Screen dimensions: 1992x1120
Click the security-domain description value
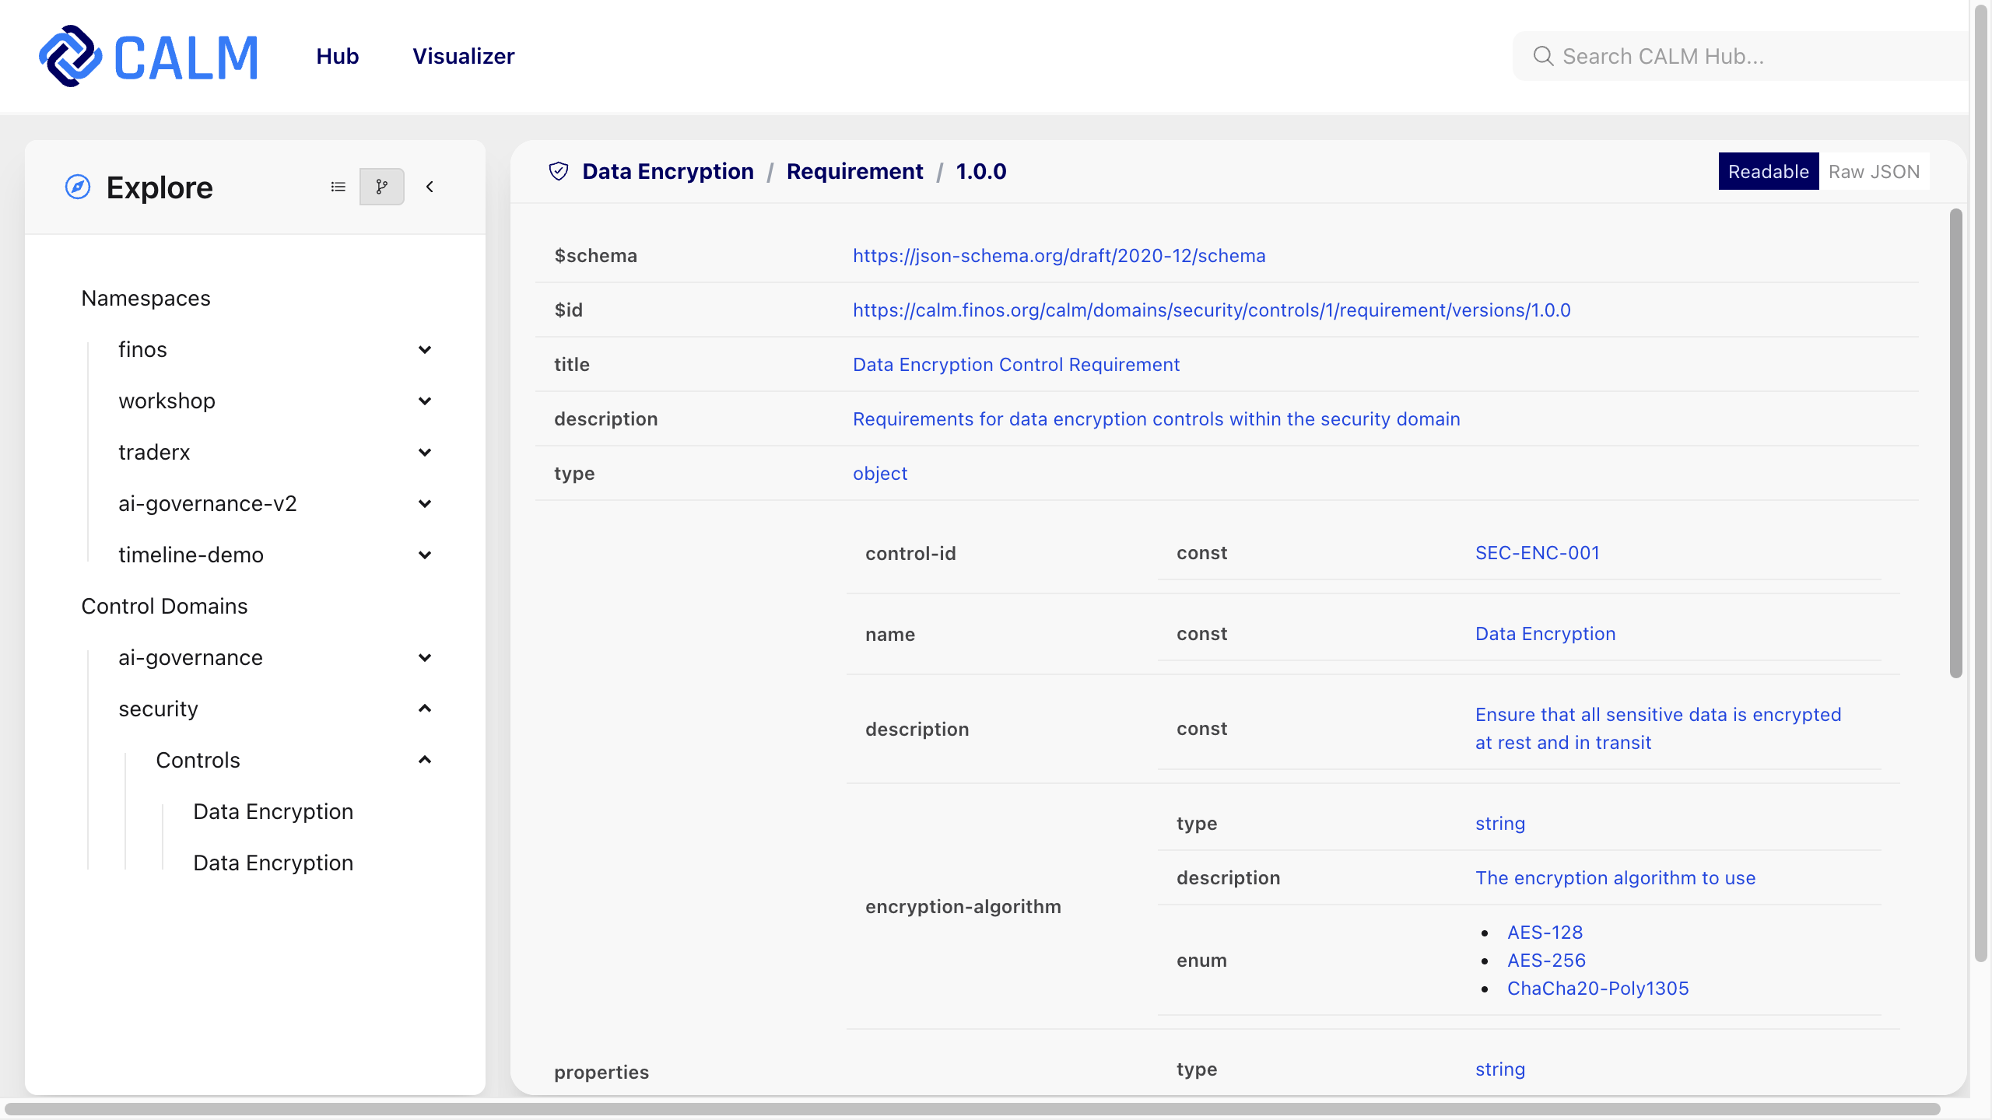pos(1156,419)
